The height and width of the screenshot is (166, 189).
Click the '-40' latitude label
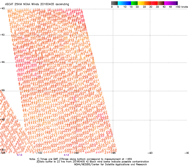tap(2, 8)
